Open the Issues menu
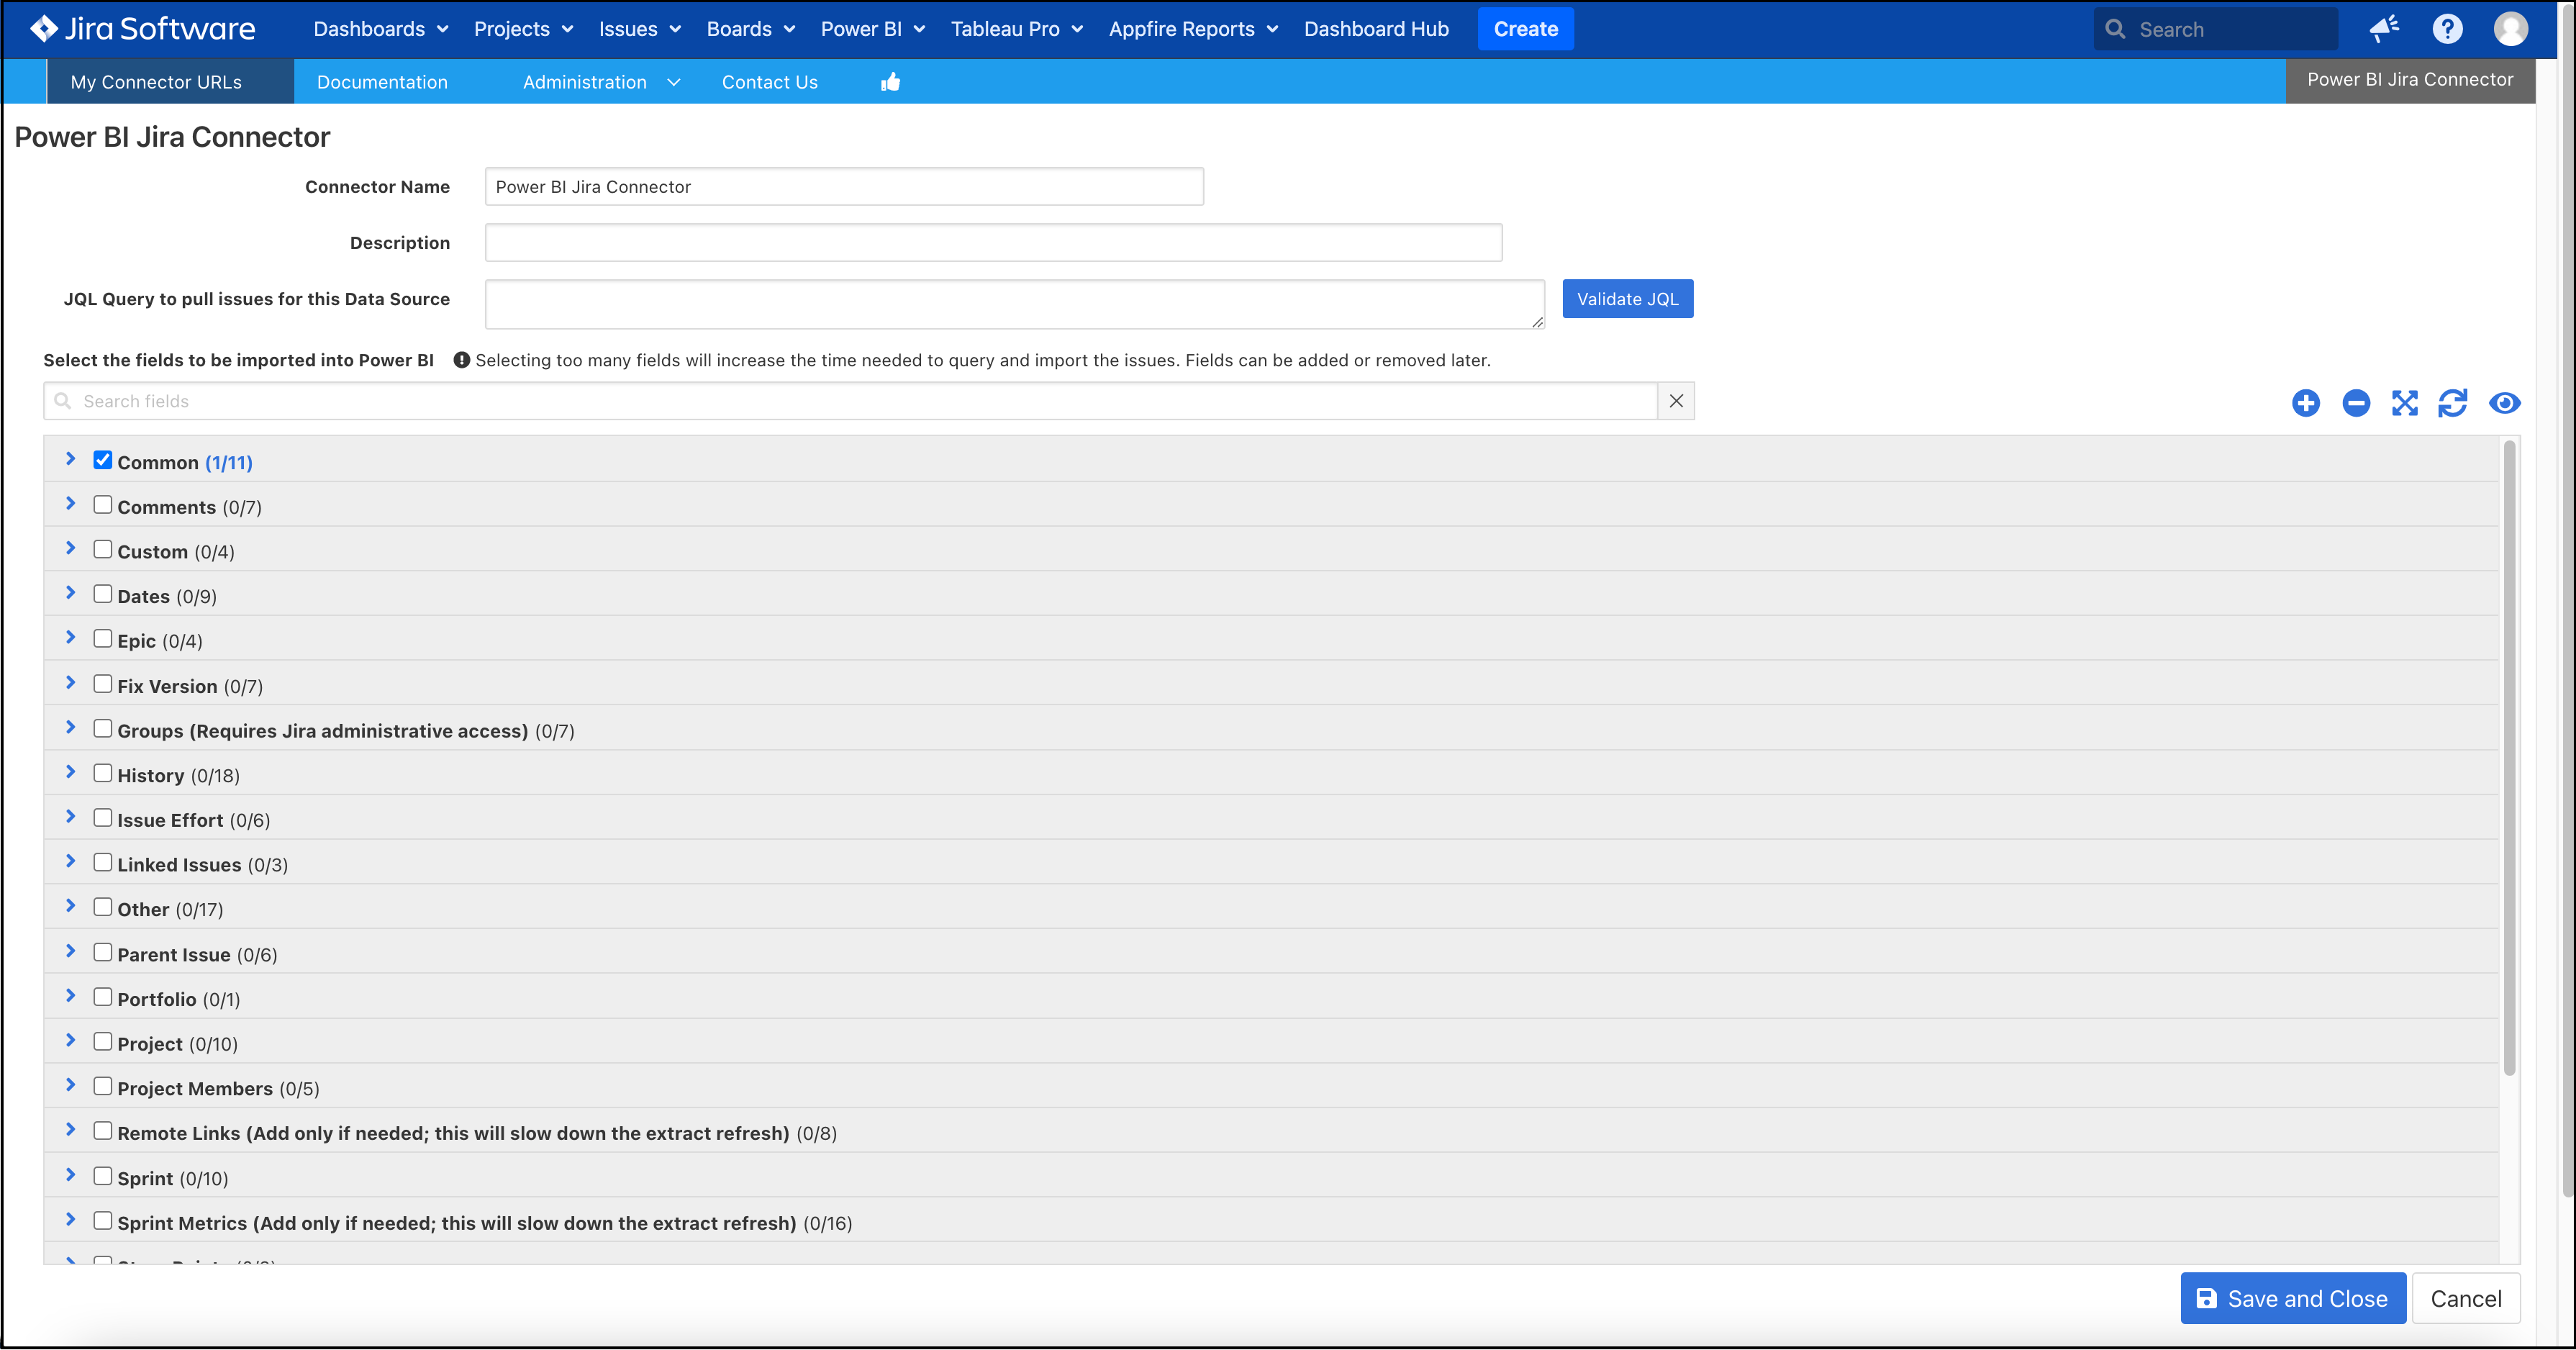This screenshot has height=1350, width=2576. [639, 29]
